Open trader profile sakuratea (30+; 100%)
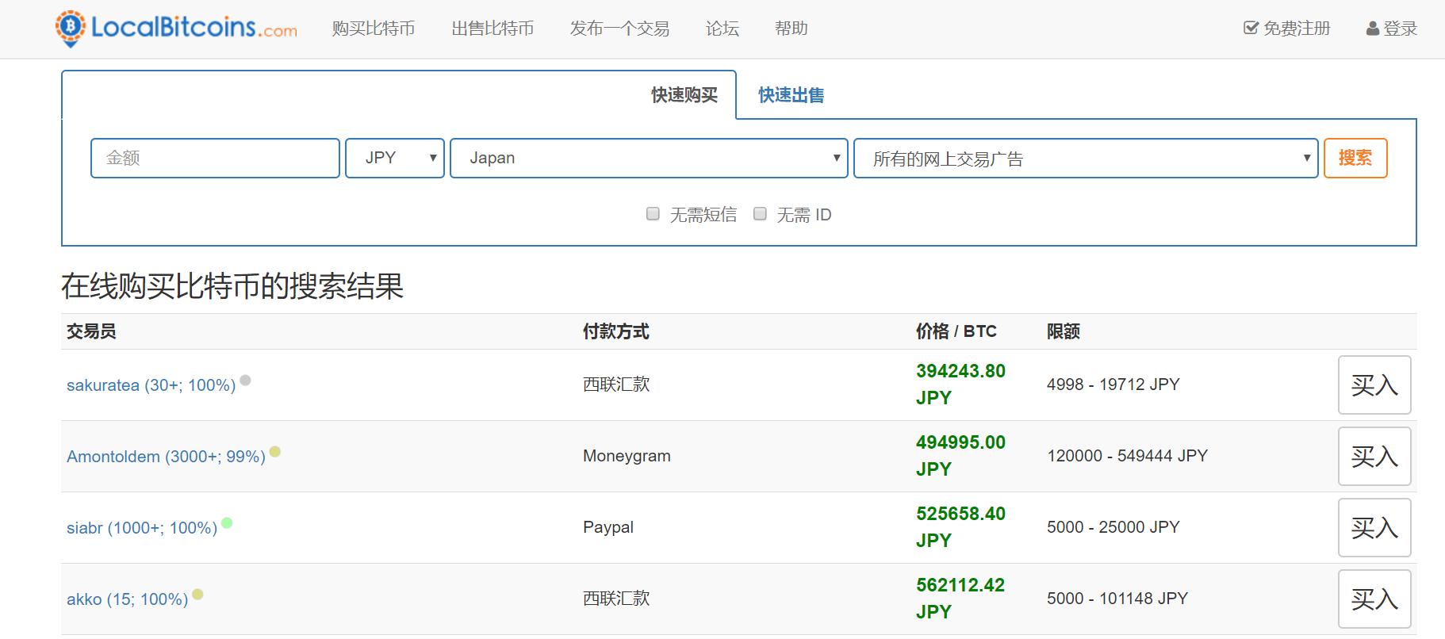Image resolution: width=1445 pixels, height=639 pixels. (151, 385)
